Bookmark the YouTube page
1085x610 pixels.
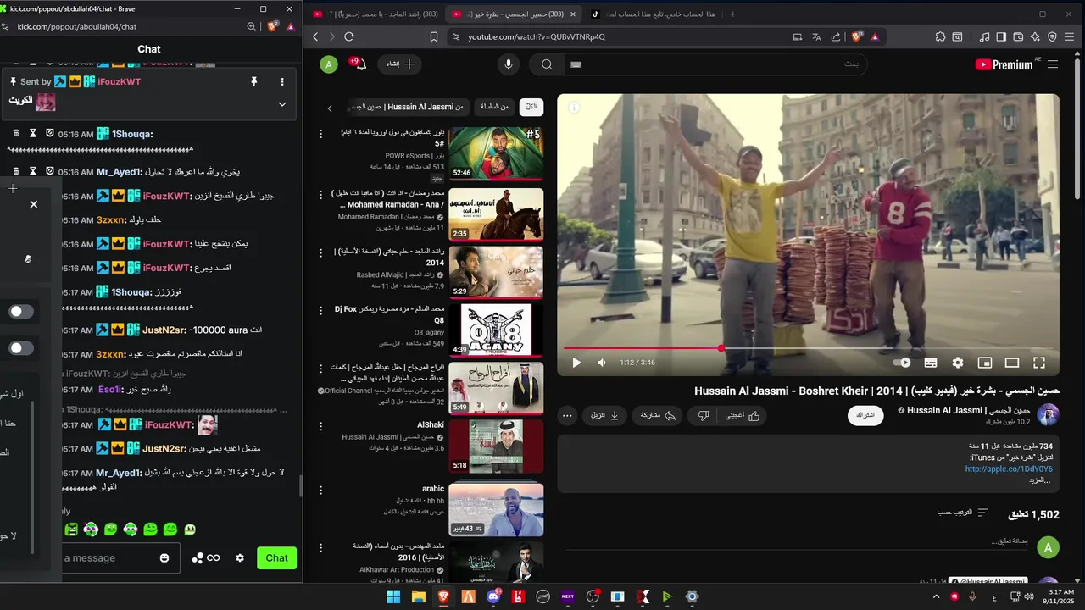(x=434, y=36)
